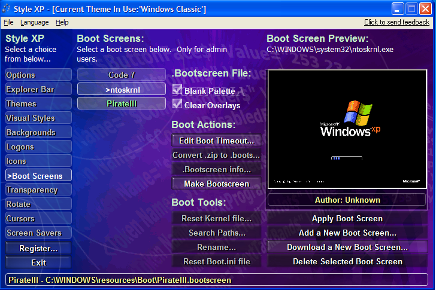Open the Visual Styles section
436x290 pixels.
(38, 118)
